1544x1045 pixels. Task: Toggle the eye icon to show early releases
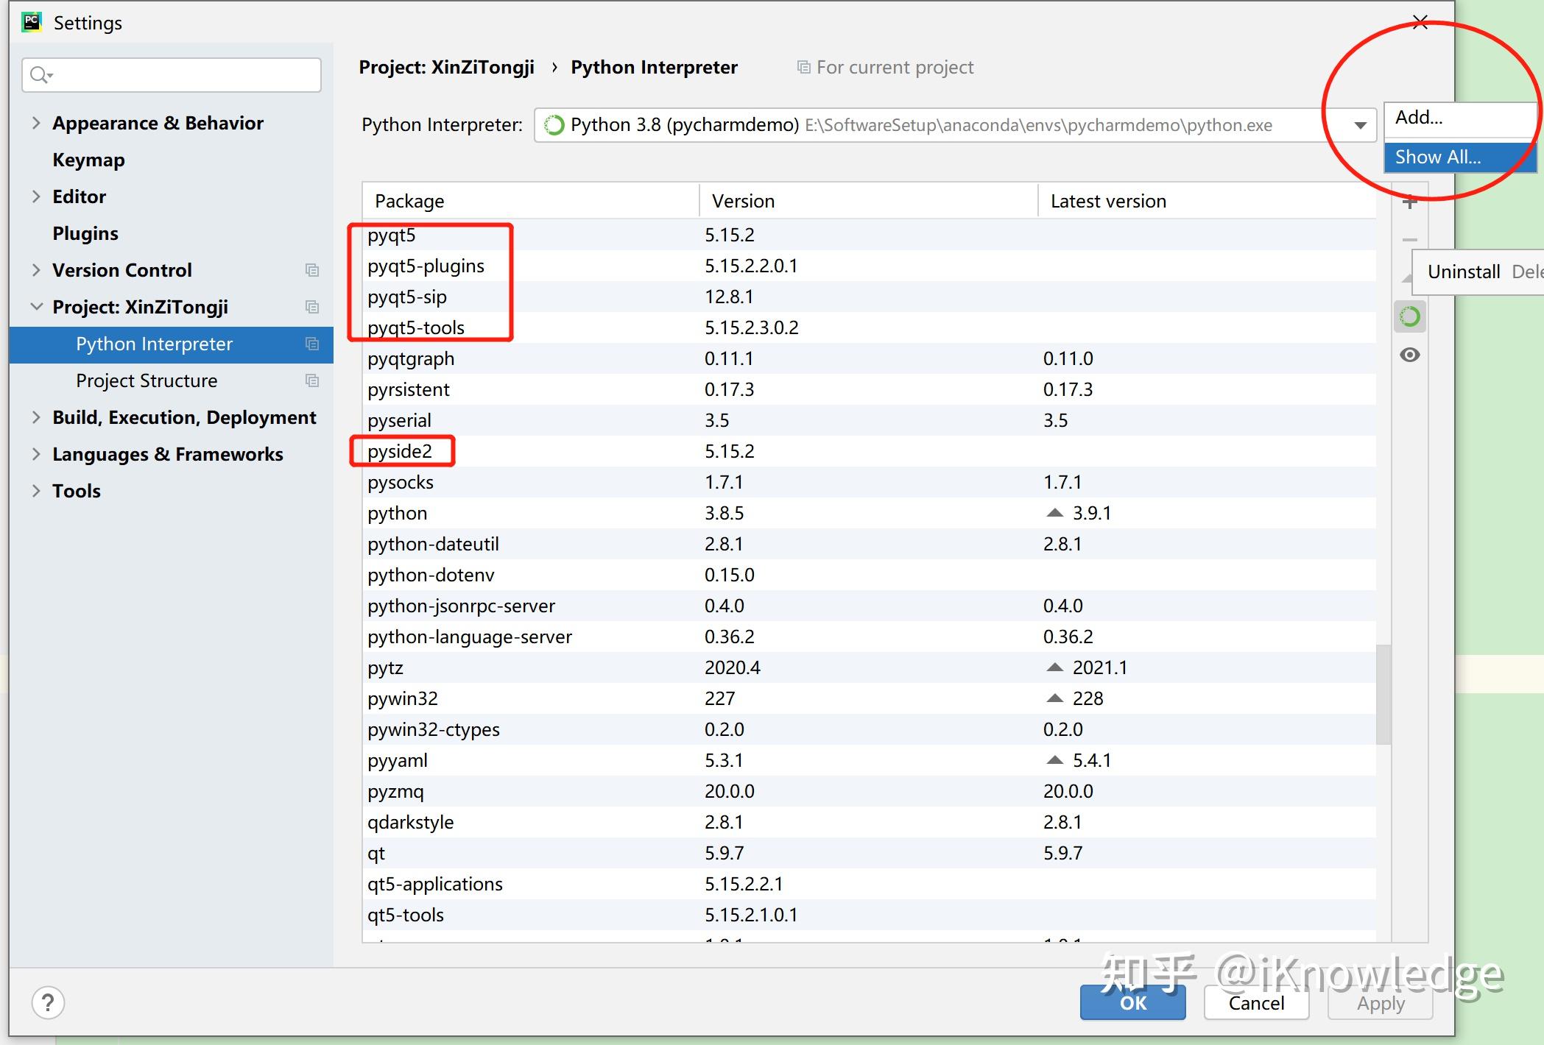click(x=1409, y=355)
